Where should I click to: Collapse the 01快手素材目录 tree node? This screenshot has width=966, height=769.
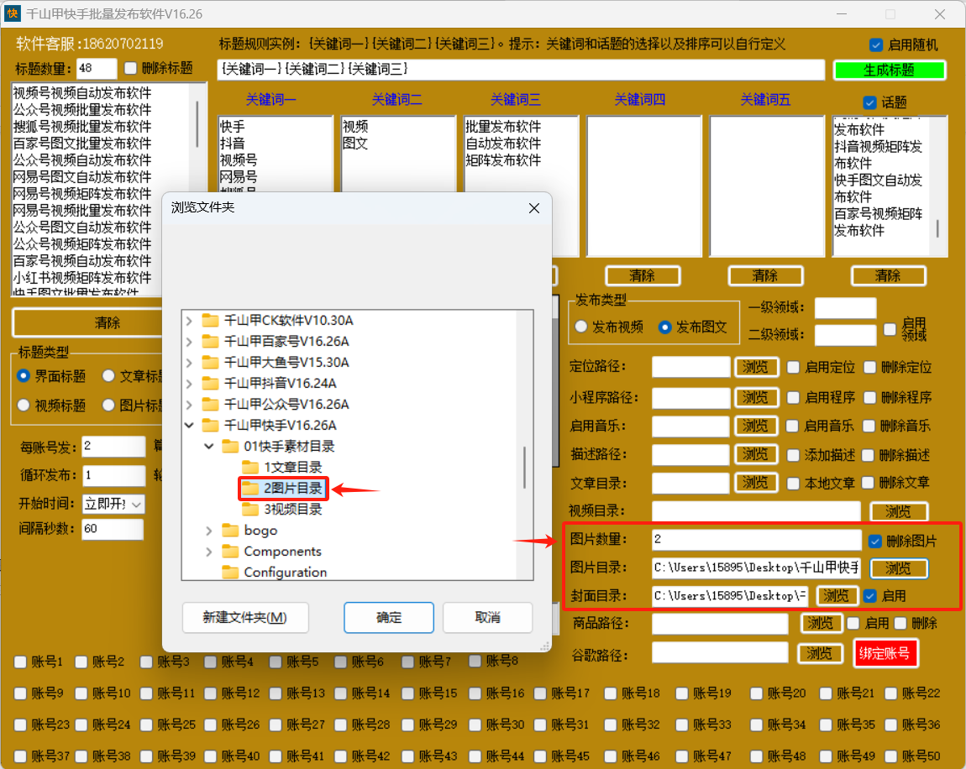tap(209, 446)
